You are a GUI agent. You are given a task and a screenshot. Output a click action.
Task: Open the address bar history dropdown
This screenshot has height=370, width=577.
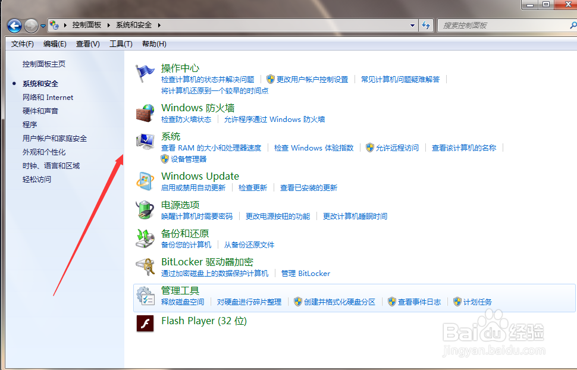click(x=412, y=26)
